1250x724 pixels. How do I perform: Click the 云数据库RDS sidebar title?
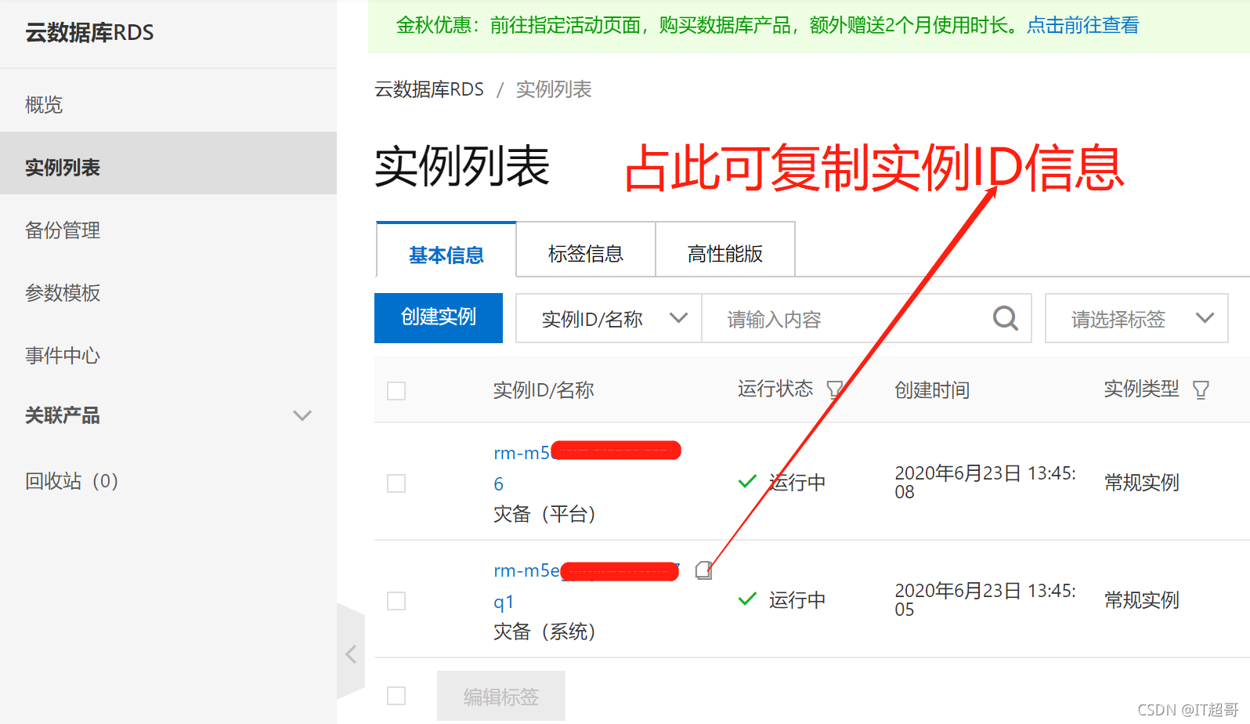89,33
